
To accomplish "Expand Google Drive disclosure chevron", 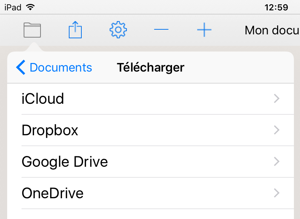I will pos(277,162).
